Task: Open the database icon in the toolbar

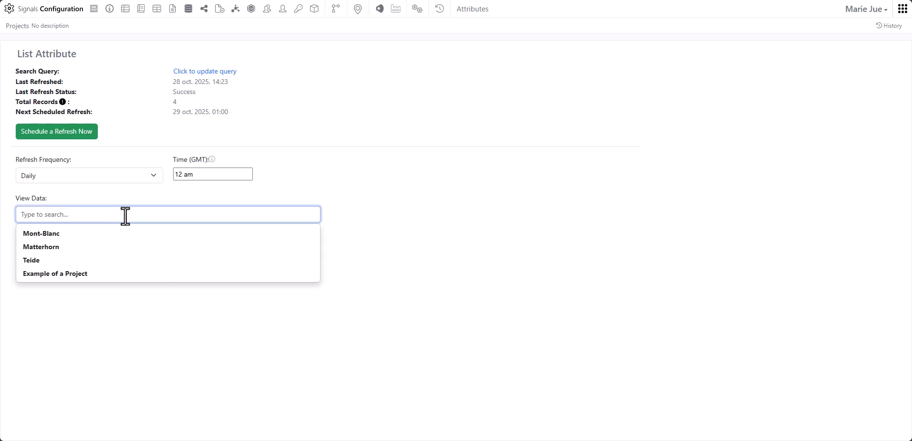Action: [188, 9]
